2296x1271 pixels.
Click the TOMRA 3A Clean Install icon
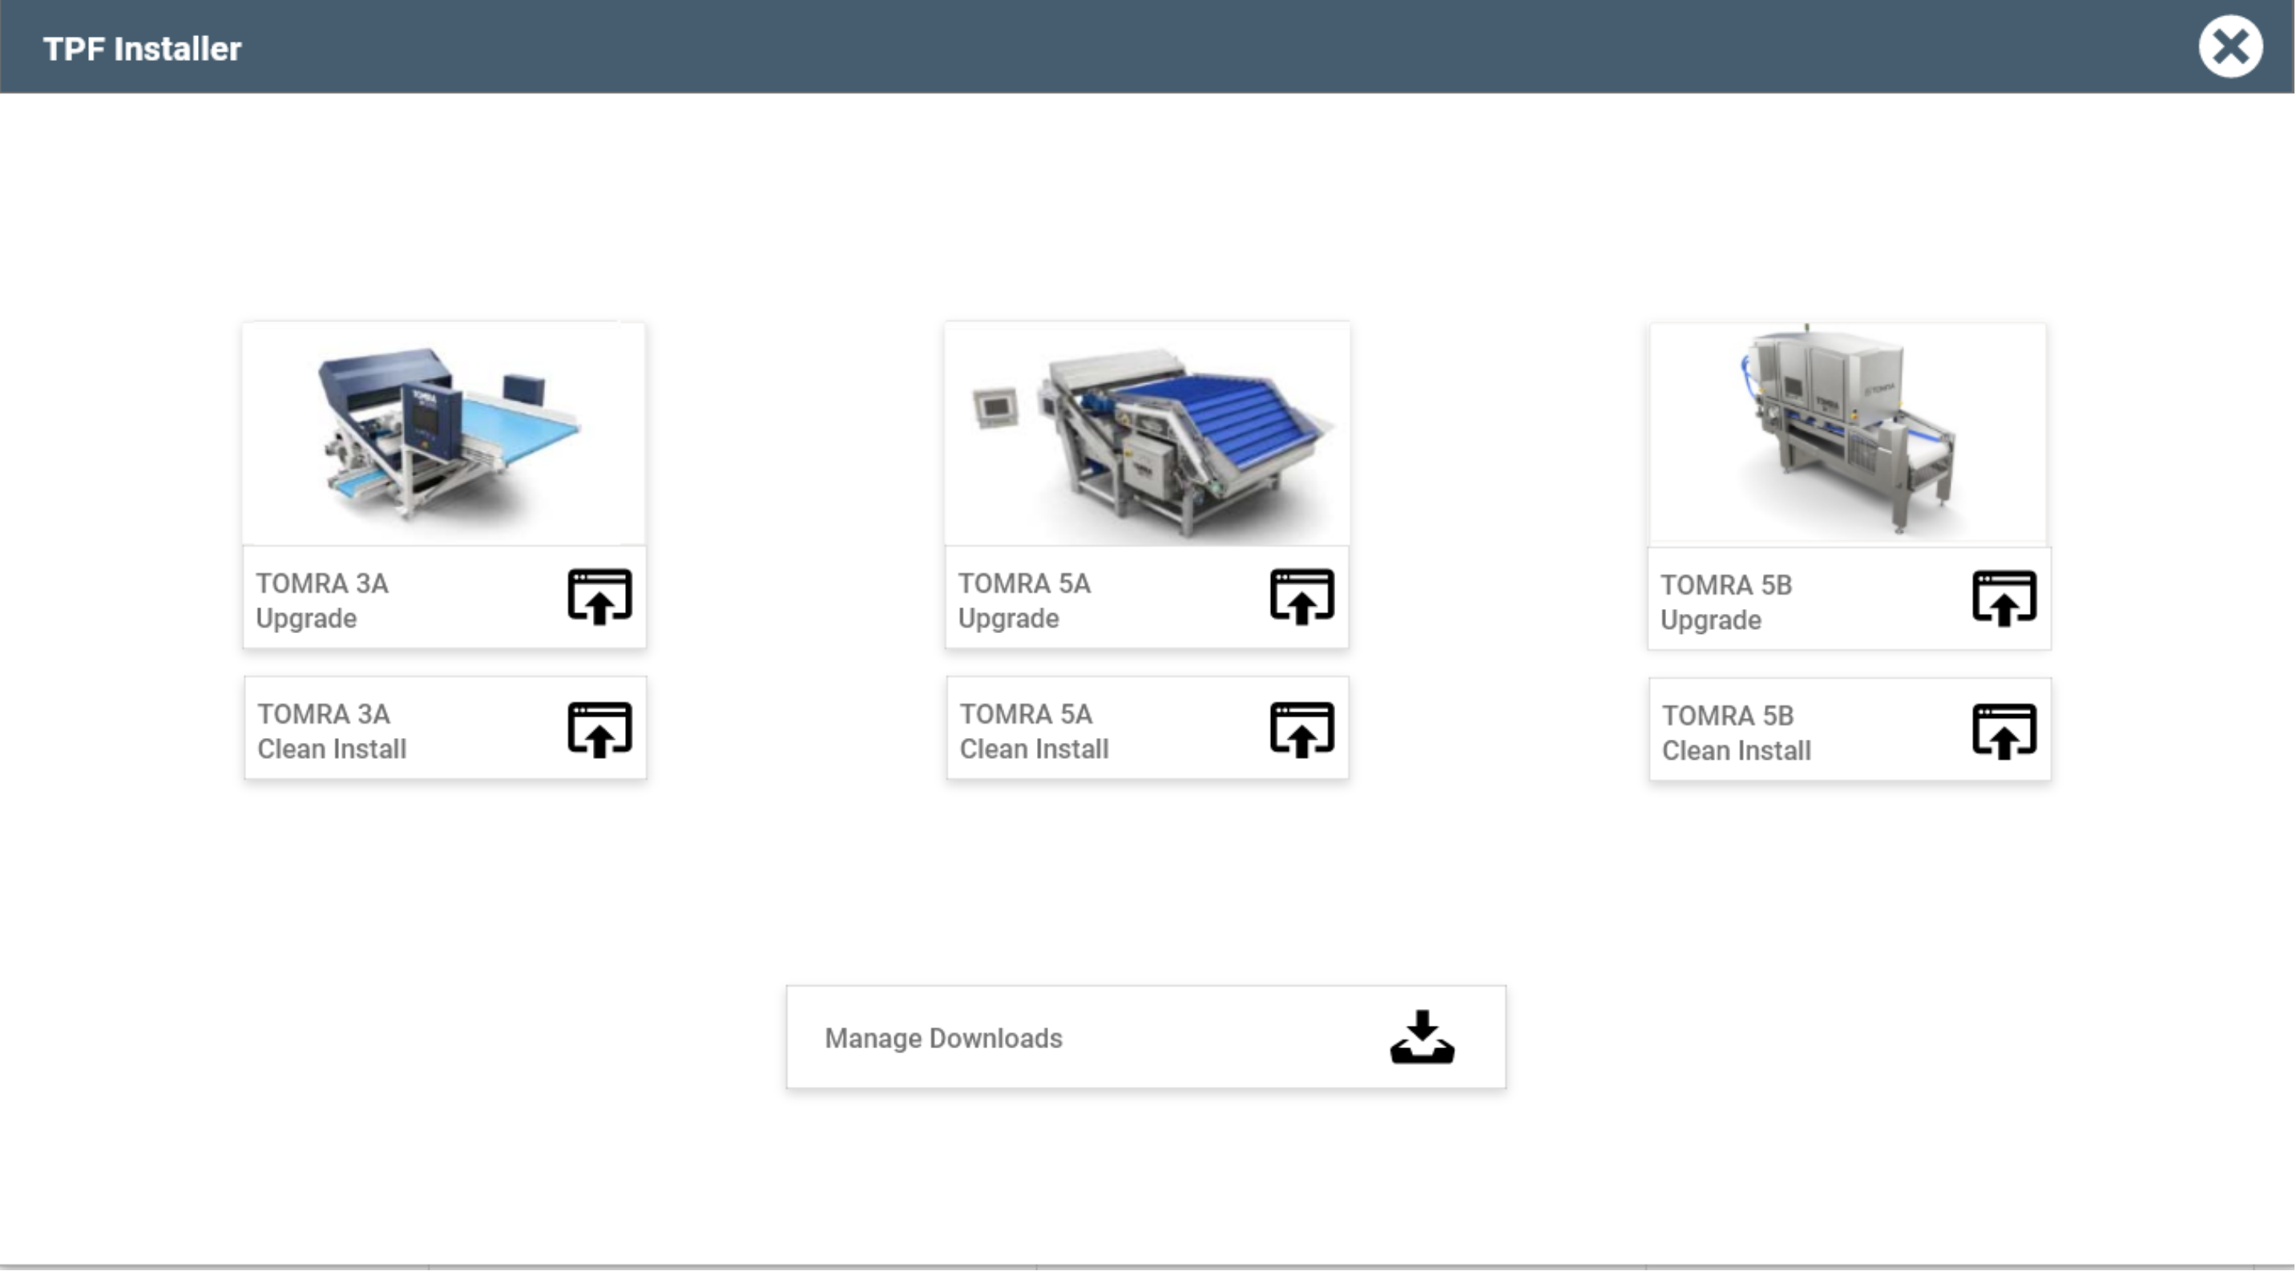600,730
